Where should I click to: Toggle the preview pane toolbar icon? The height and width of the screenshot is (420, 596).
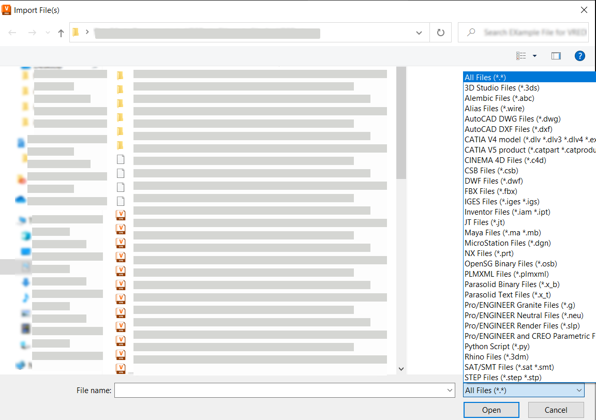click(556, 56)
